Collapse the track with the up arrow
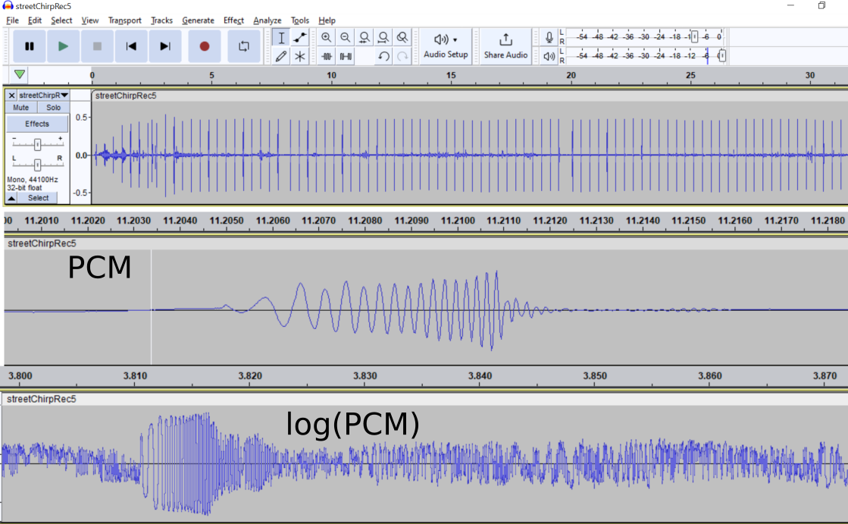The image size is (848, 524). [11, 198]
